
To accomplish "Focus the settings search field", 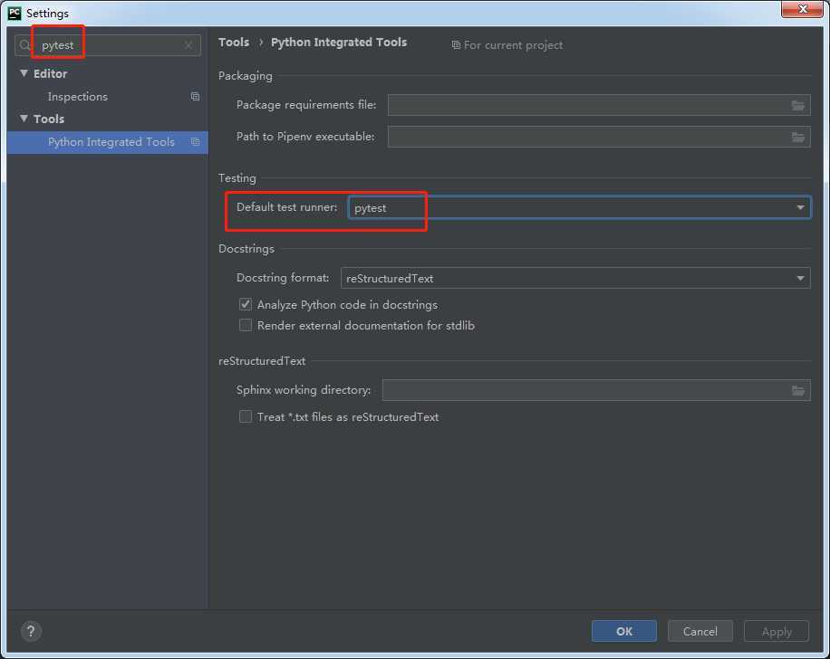I will pyautogui.click(x=108, y=45).
